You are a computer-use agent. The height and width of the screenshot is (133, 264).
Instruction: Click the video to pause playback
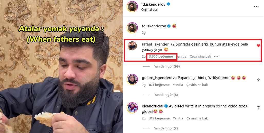click(x=61, y=66)
